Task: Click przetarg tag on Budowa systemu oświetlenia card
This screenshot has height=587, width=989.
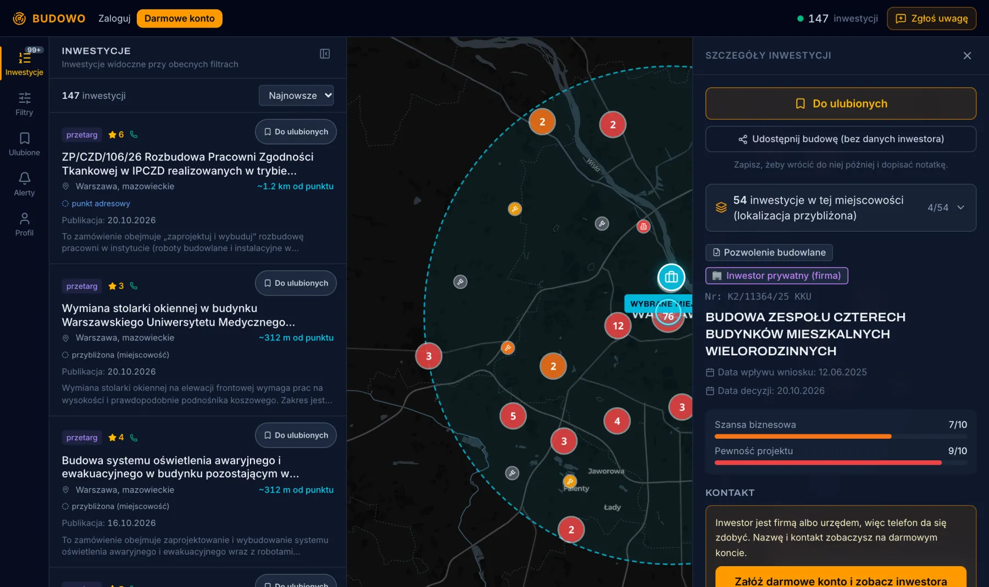Action: click(x=82, y=438)
